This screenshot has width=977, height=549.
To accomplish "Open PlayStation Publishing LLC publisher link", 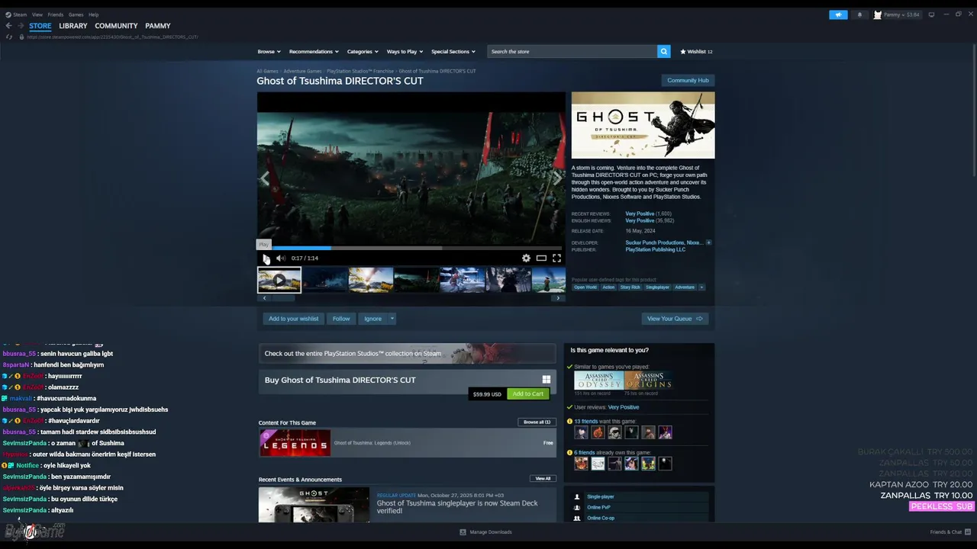I will (656, 249).
